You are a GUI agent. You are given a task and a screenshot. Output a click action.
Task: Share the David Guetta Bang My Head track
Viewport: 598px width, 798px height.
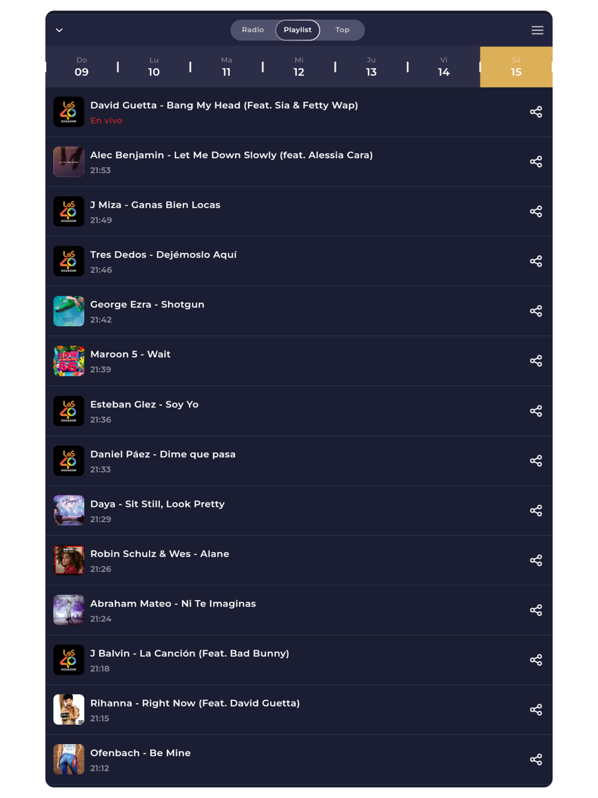pyautogui.click(x=536, y=112)
